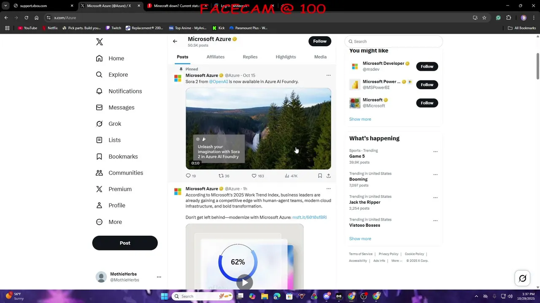Follow Microsoft Power BI

tap(427, 85)
